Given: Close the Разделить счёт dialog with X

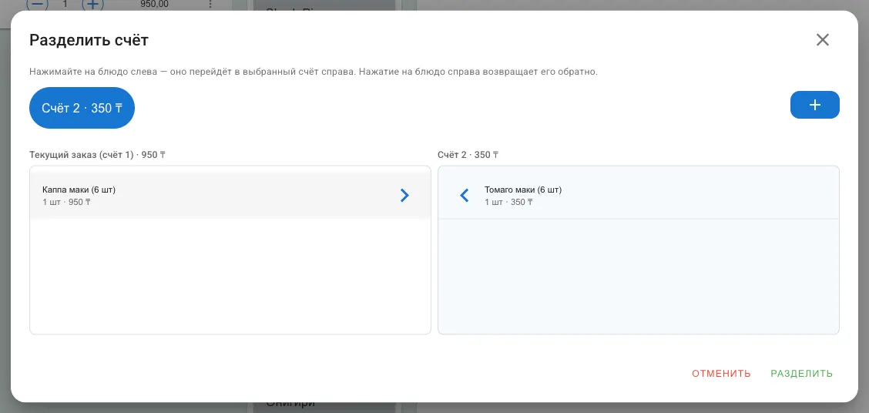Looking at the screenshot, I should [x=823, y=40].
